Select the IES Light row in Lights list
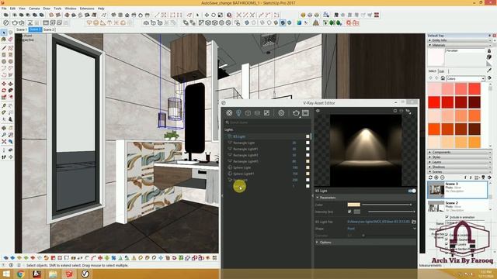 [268, 136]
